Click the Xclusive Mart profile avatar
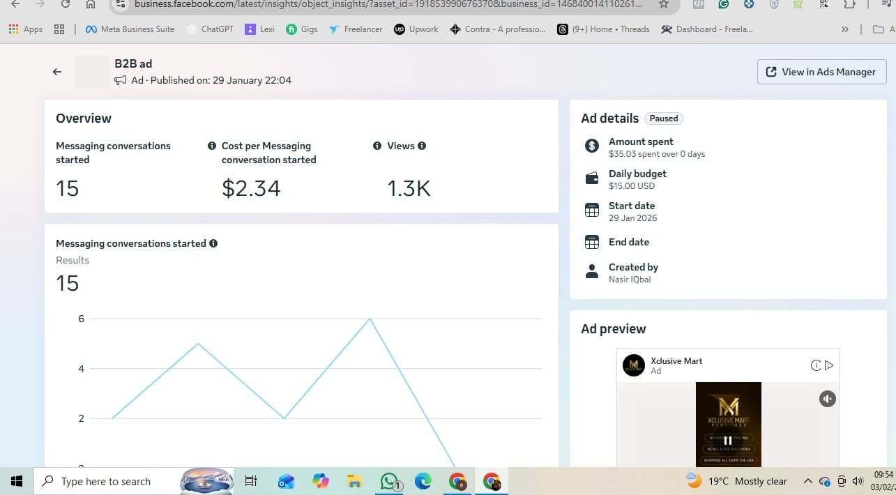896x495 pixels. click(x=634, y=365)
